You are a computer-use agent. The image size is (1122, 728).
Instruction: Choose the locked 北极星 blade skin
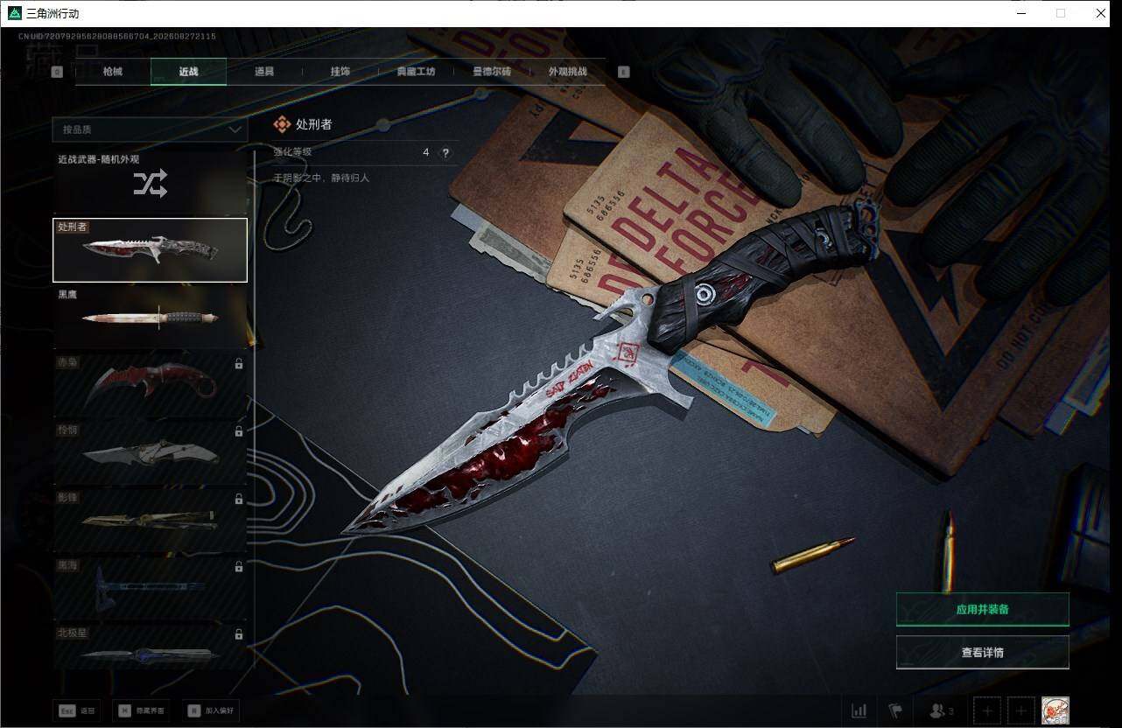pyautogui.click(x=150, y=647)
